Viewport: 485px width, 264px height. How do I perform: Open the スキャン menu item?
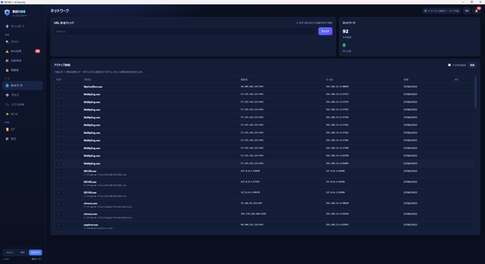(23, 42)
